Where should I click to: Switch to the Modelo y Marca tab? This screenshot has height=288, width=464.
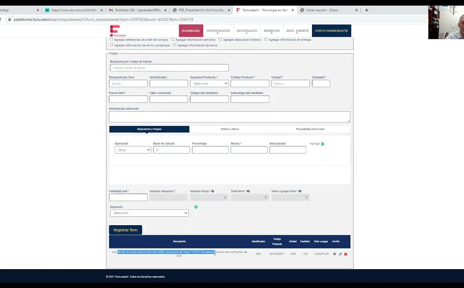point(230,129)
